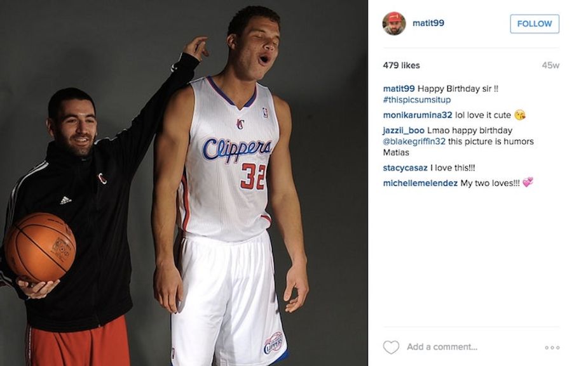Click the 45w timestamp
Viewport: 572px width, 366px height.
click(550, 65)
